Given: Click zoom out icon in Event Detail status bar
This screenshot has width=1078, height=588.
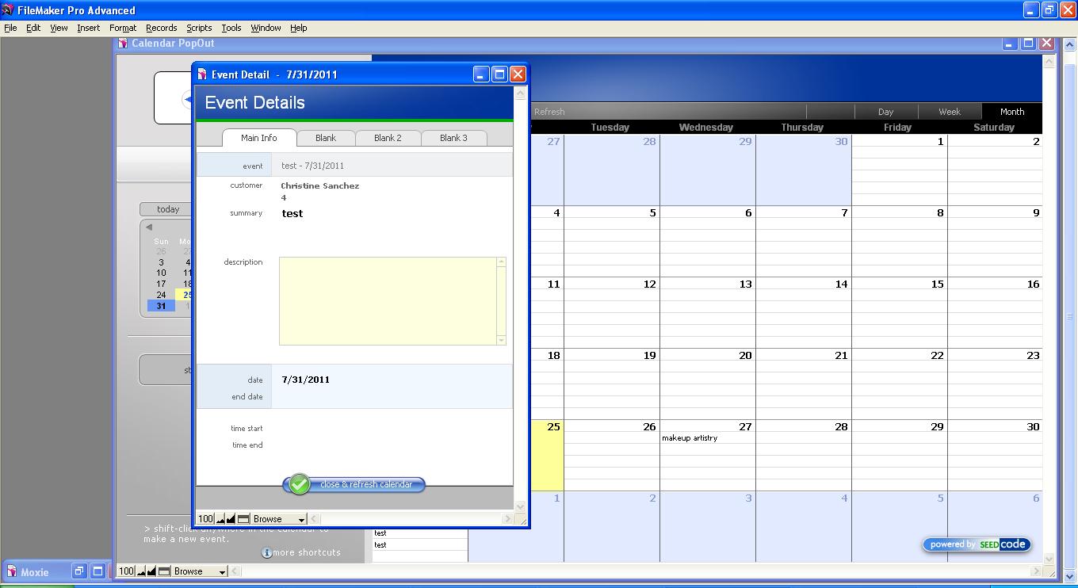Looking at the screenshot, I should tap(221, 519).
